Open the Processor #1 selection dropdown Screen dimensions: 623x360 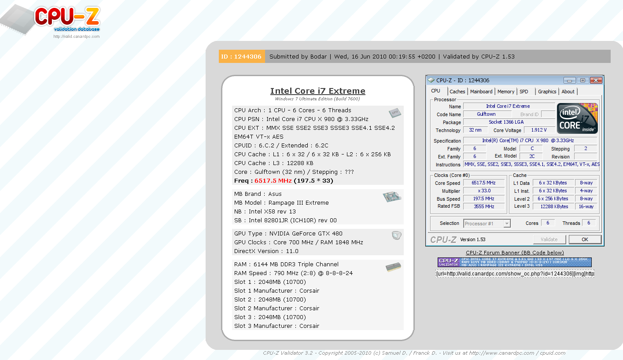point(487,224)
